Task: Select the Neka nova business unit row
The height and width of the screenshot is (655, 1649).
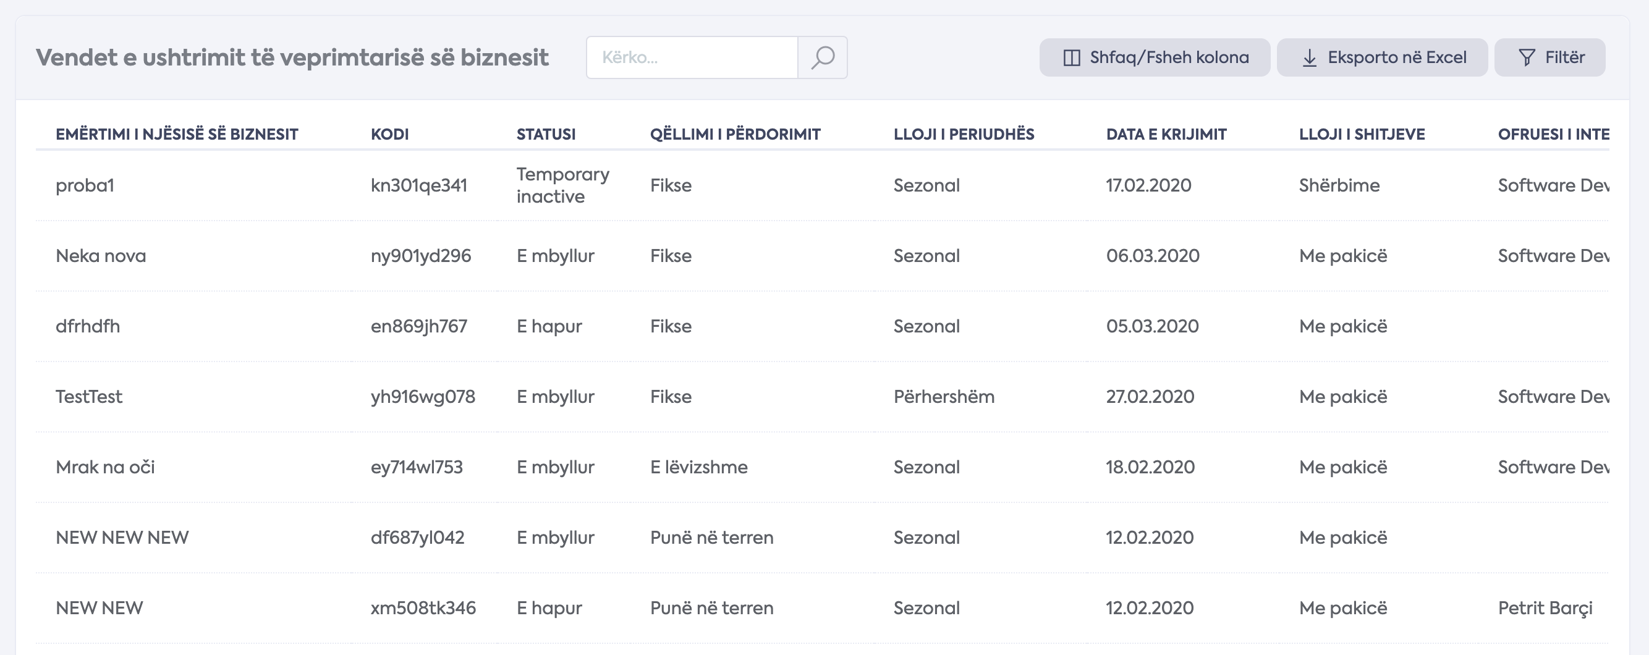Action: [822, 256]
